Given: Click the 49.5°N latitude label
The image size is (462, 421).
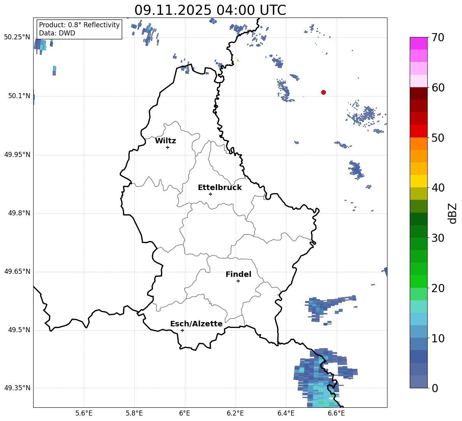Looking at the screenshot, I should click(19, 330).
